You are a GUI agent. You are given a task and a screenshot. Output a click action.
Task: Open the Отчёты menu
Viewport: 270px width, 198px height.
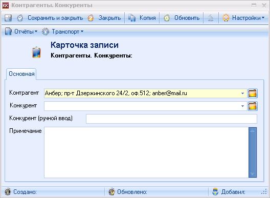21,32
